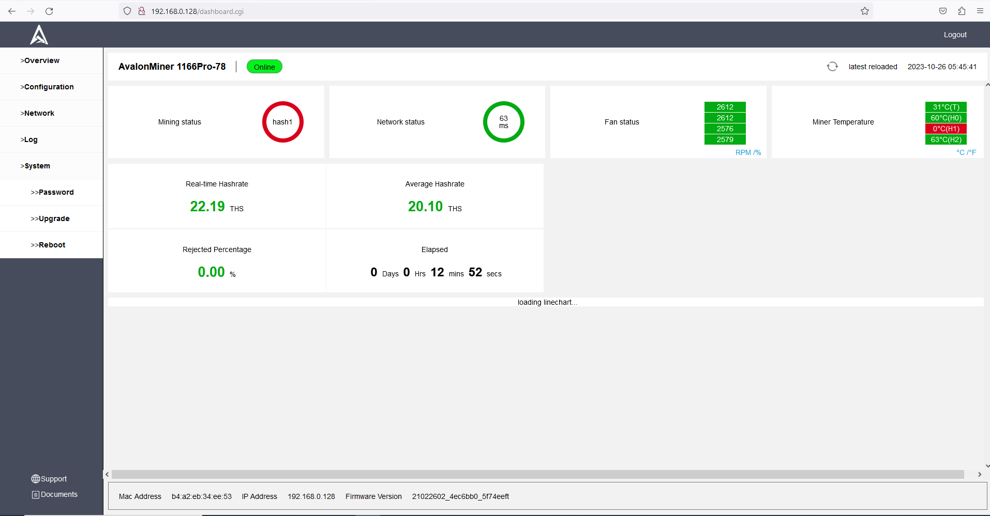Click the address bar URL field
The height and width of the screenshot is (516, 990).
[x=496, y=11]
